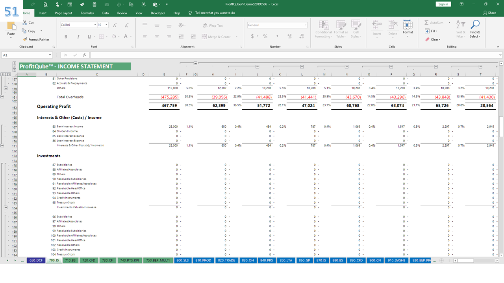Click the Sign in button

coord(443,4)
